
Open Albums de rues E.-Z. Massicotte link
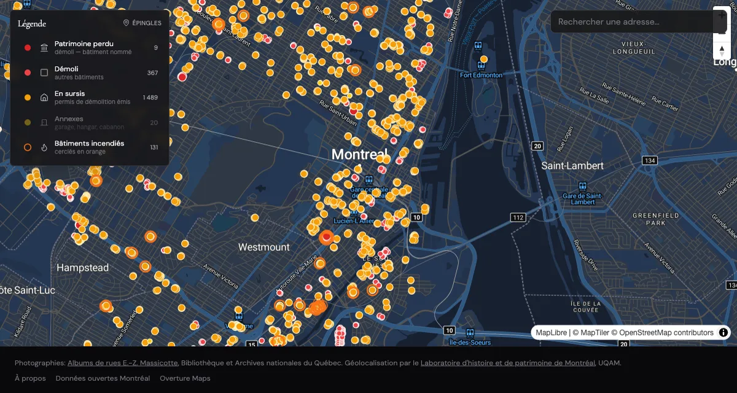[x=123, y=363]
